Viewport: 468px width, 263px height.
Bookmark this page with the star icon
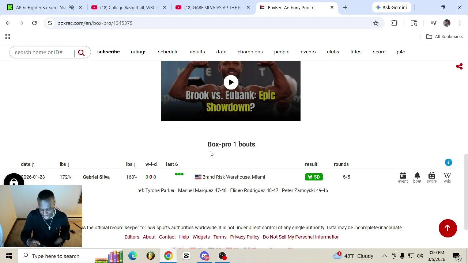(375, 23)
